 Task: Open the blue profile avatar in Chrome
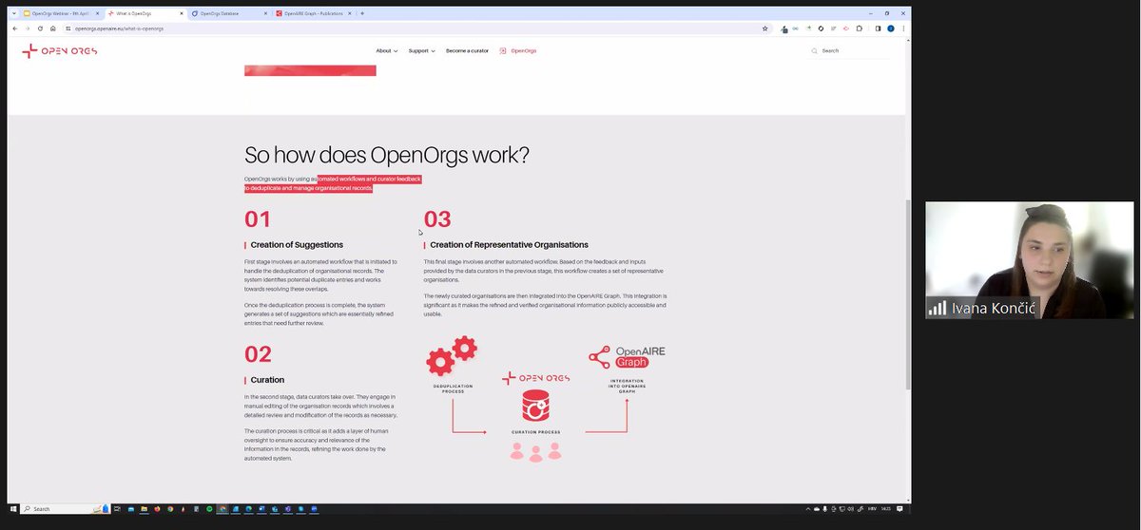pos(889,28)
